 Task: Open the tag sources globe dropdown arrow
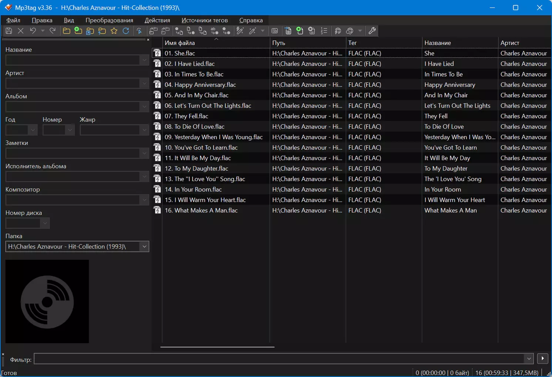coord(360,31)
